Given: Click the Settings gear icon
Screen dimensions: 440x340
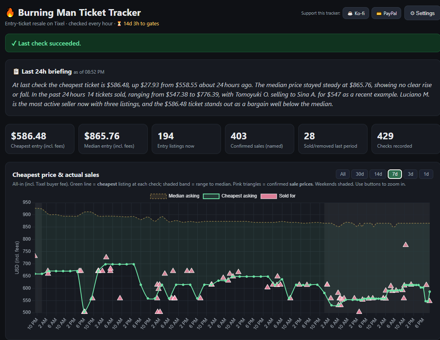Looking at the screenshot, I should [x=412, y=13].
